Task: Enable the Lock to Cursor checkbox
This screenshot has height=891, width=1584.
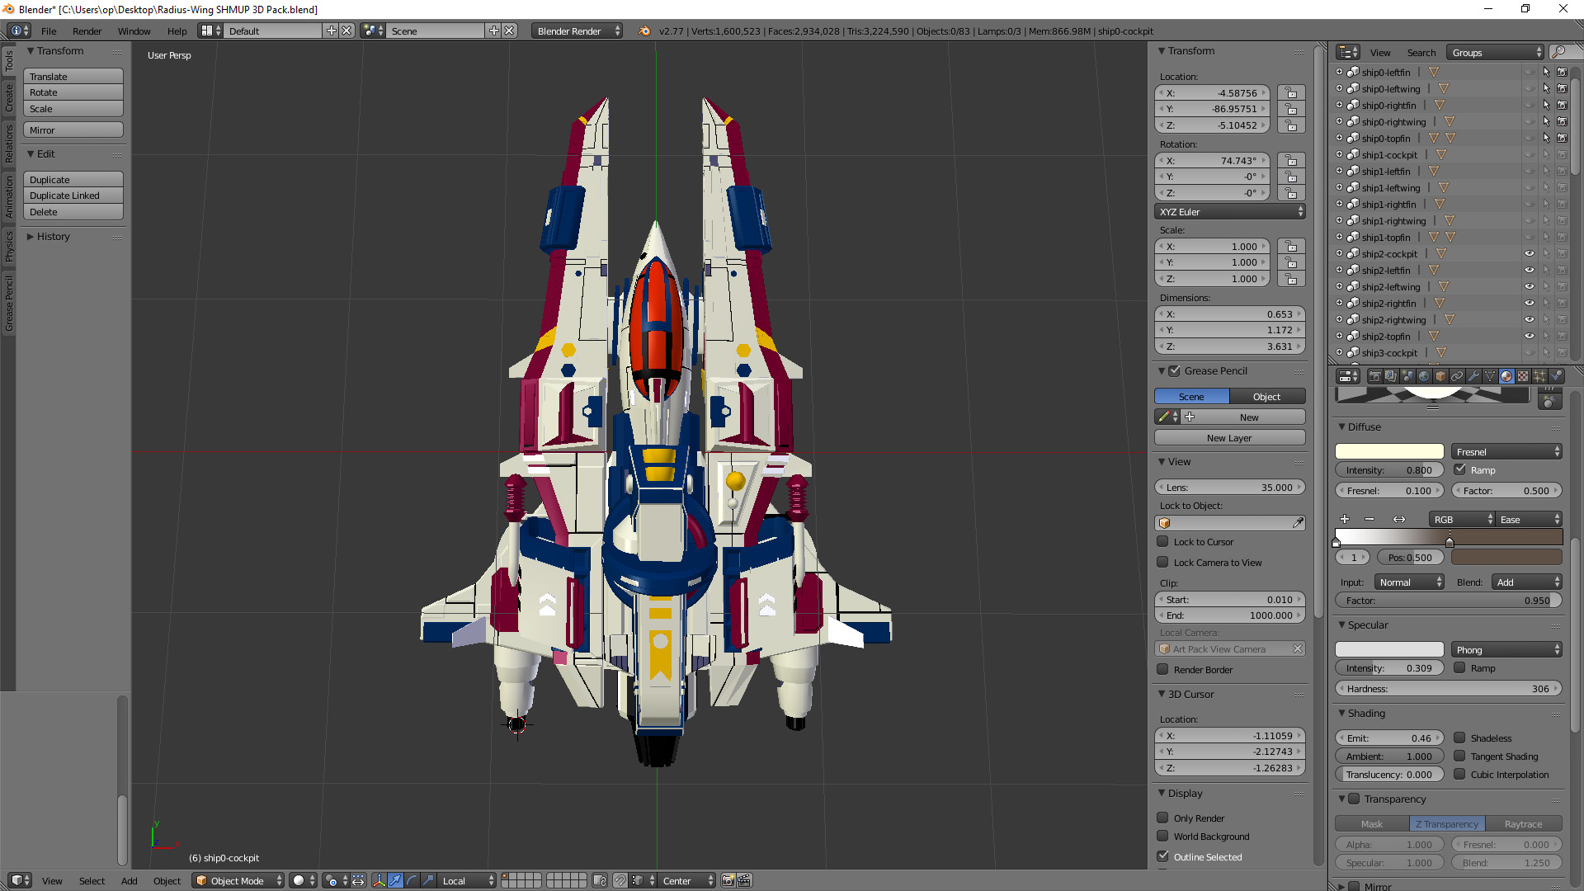Action: coord(1163,542)
